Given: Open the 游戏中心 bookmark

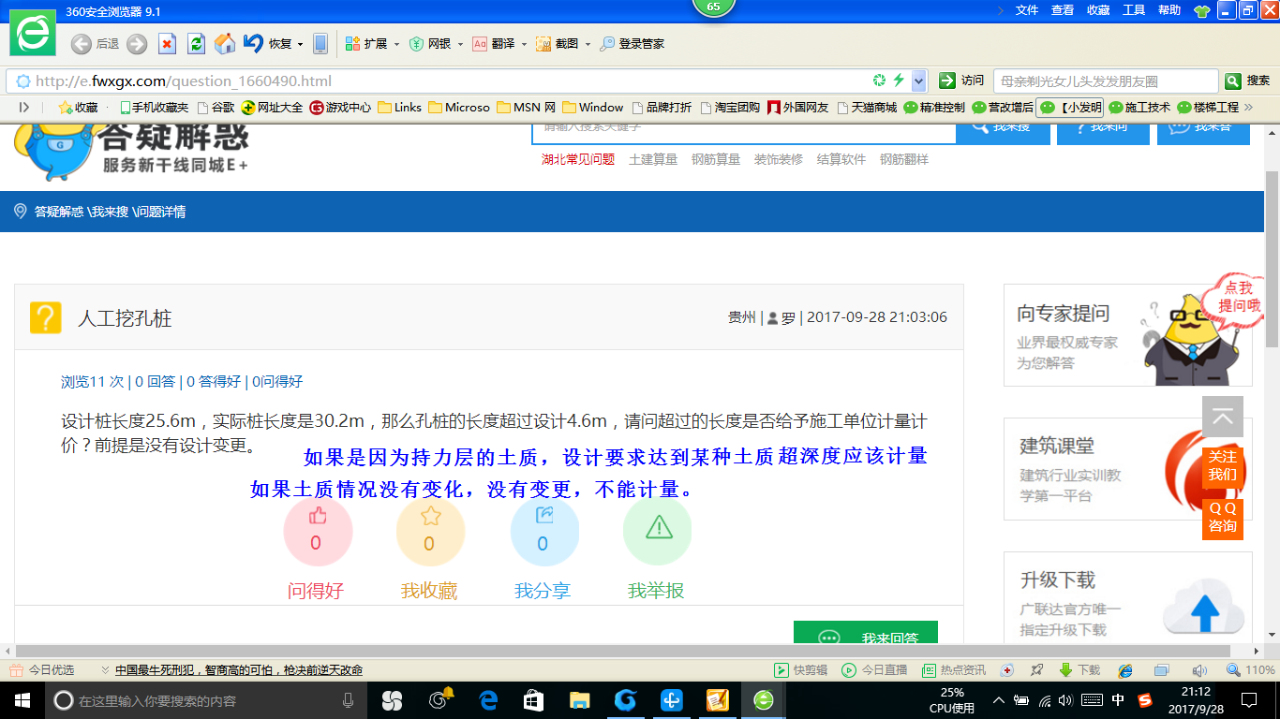Looking at the screenshot, I should (340, 108).
